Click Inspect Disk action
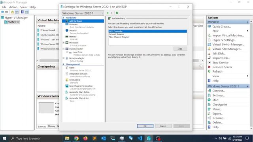This screenshot has width=253, height=142. click(221, 58)
